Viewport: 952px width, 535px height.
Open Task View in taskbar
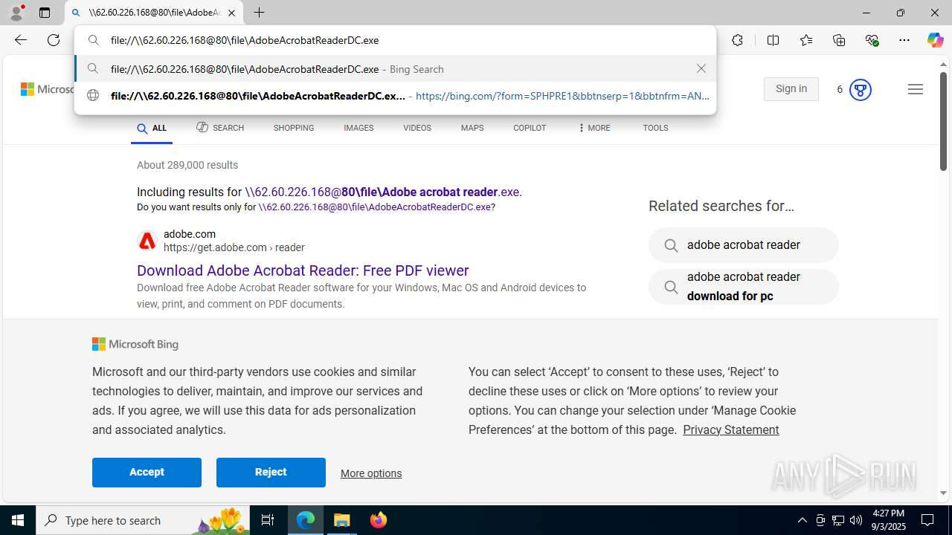pyautogui.click(x=268, y=520)
